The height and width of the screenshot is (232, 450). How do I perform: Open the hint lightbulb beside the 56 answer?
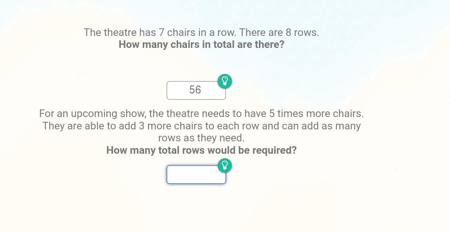225,81
